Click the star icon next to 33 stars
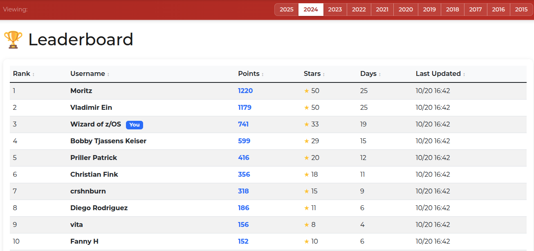534x251 pixels. [x=307, y=124]
